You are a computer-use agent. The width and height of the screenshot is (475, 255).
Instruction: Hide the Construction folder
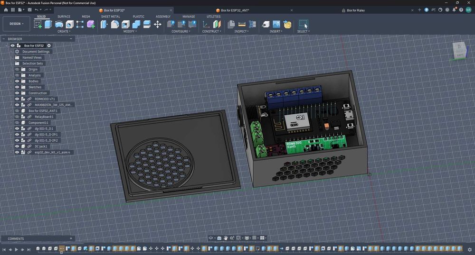pyautogui.click(x=17, y=93)
